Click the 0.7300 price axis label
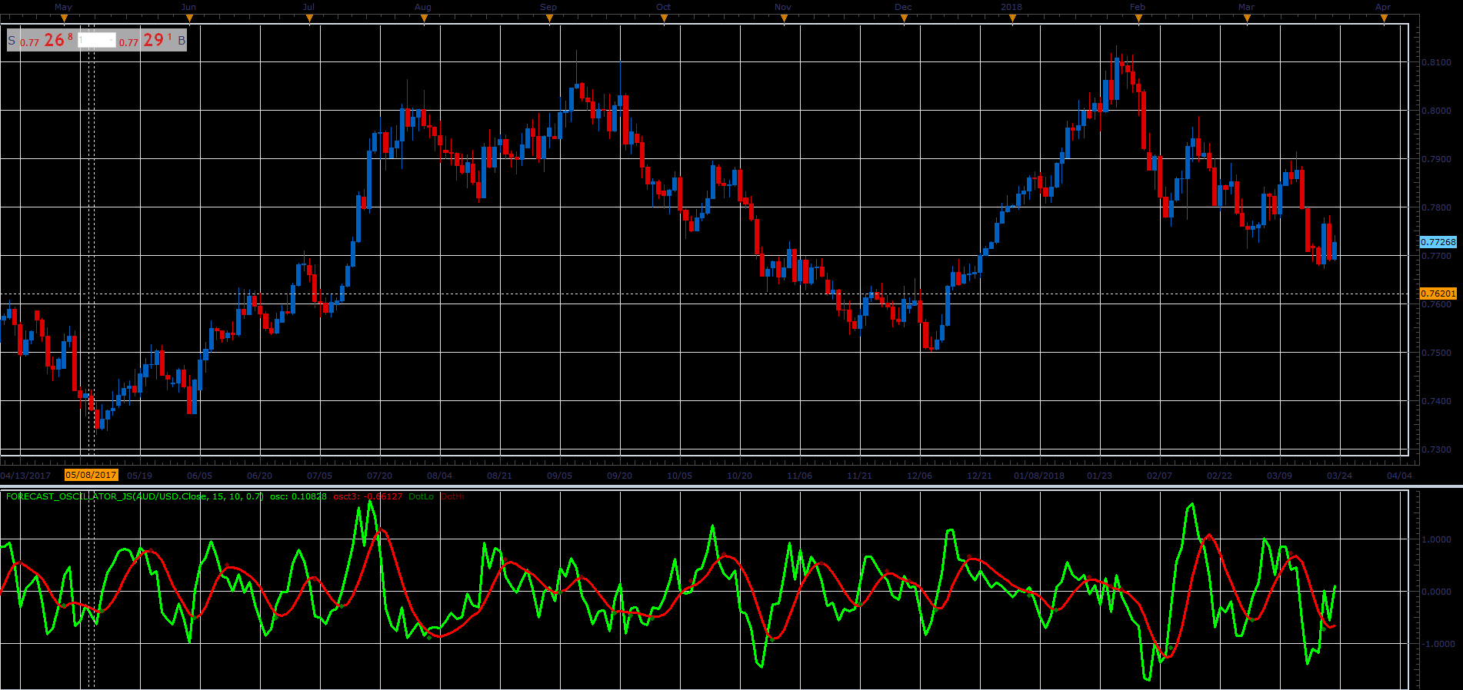 [x=1436, y=449]
